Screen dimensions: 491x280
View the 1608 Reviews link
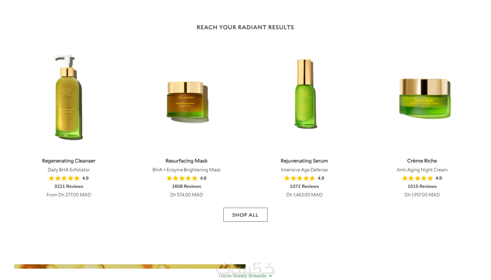point(187,186)
